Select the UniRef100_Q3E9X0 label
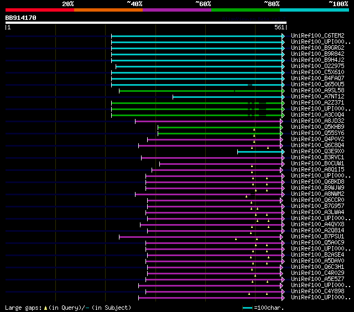Screen dimensions: 354x312 [317, 152]
